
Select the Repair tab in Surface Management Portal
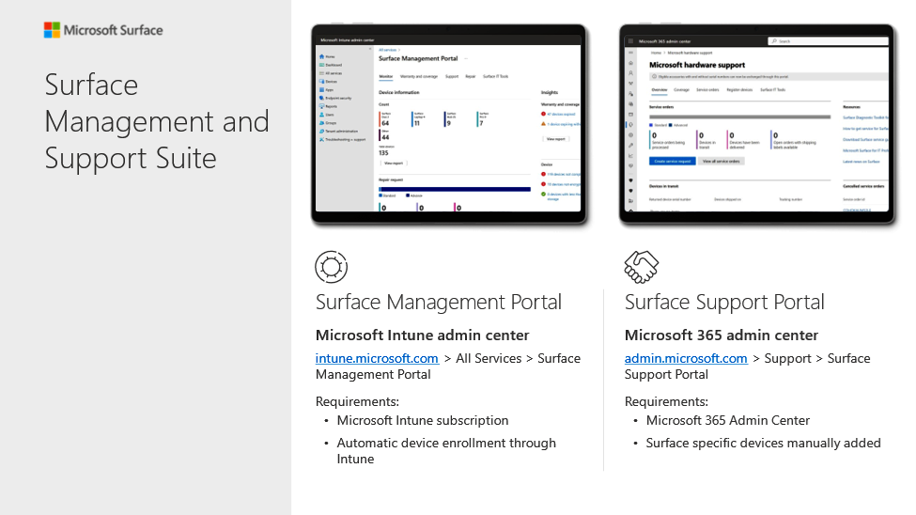471,76
